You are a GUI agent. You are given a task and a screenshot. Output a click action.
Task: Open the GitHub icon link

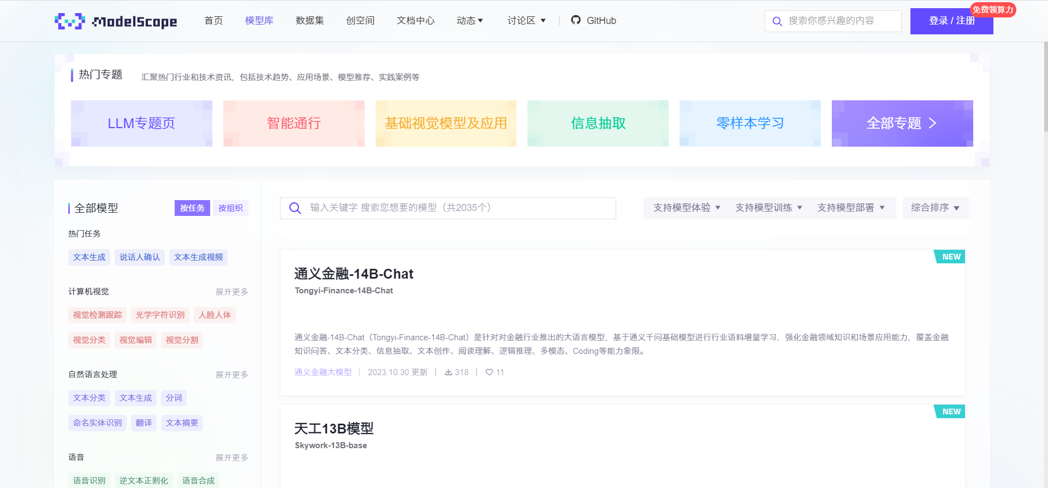[x=575, y=20]
